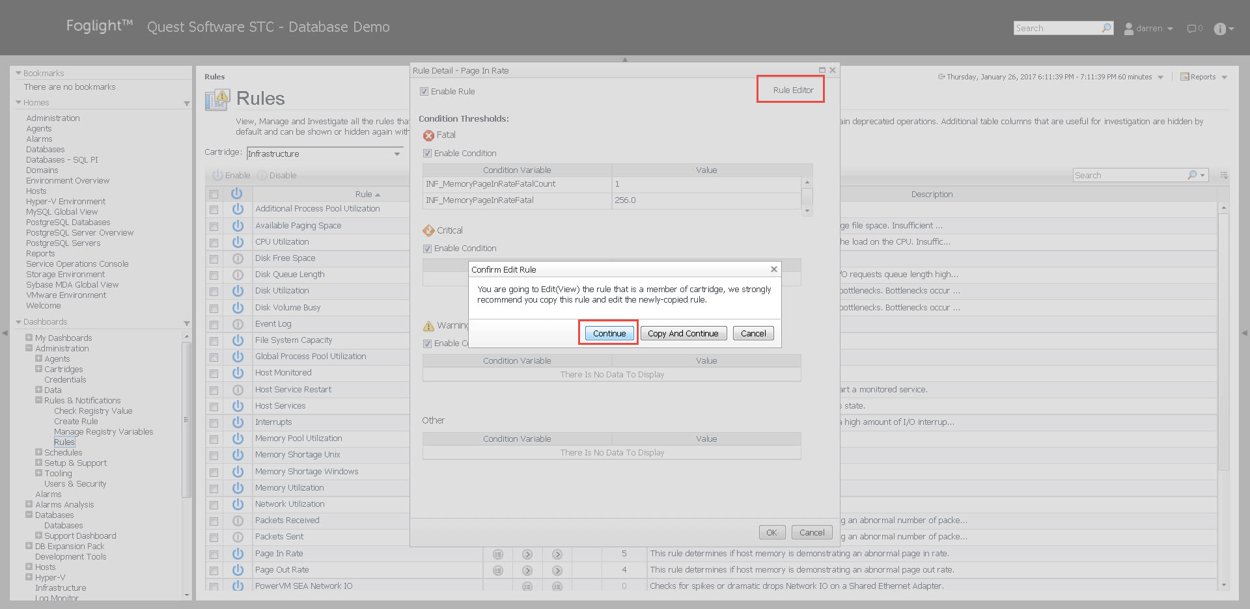Screen dimensions: 1250x609
Task: Click the chat messages icon in header
Action: pos(1193,29)
